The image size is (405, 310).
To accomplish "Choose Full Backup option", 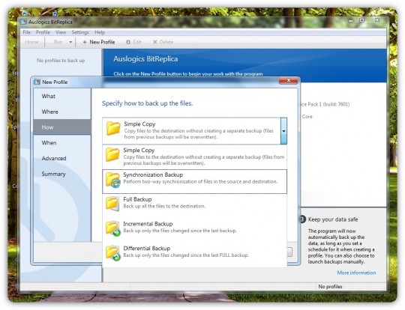I will (x=194, y=206).
